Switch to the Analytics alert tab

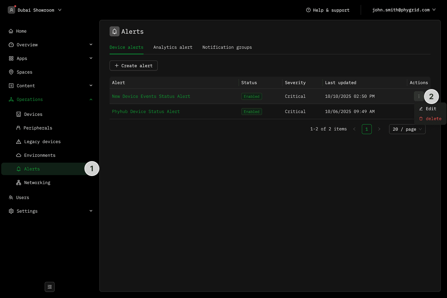pyautogui.click(x=173, y=47)
